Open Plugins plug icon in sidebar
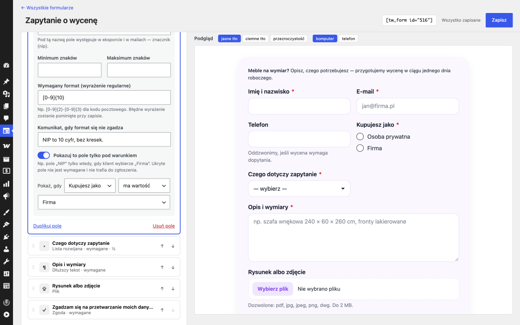This screenshot has height=325, width=520. (x=6, y=237)
